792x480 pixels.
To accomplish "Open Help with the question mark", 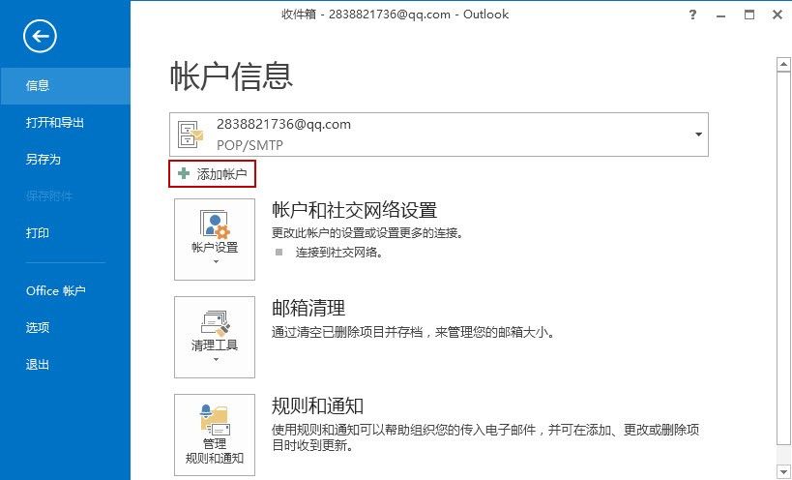I will click(x=692, y=15).
